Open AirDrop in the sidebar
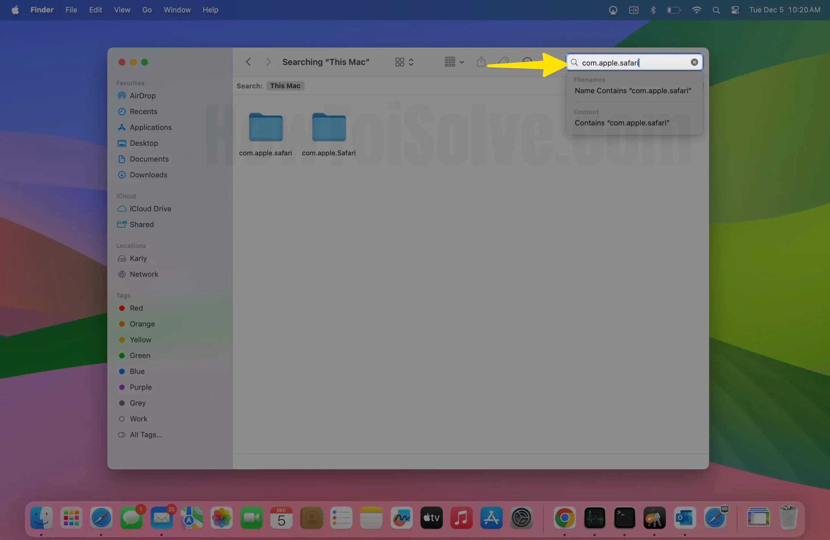Image resolution: width=830 pixels, height=540 pixels. (x=137, y=96)
